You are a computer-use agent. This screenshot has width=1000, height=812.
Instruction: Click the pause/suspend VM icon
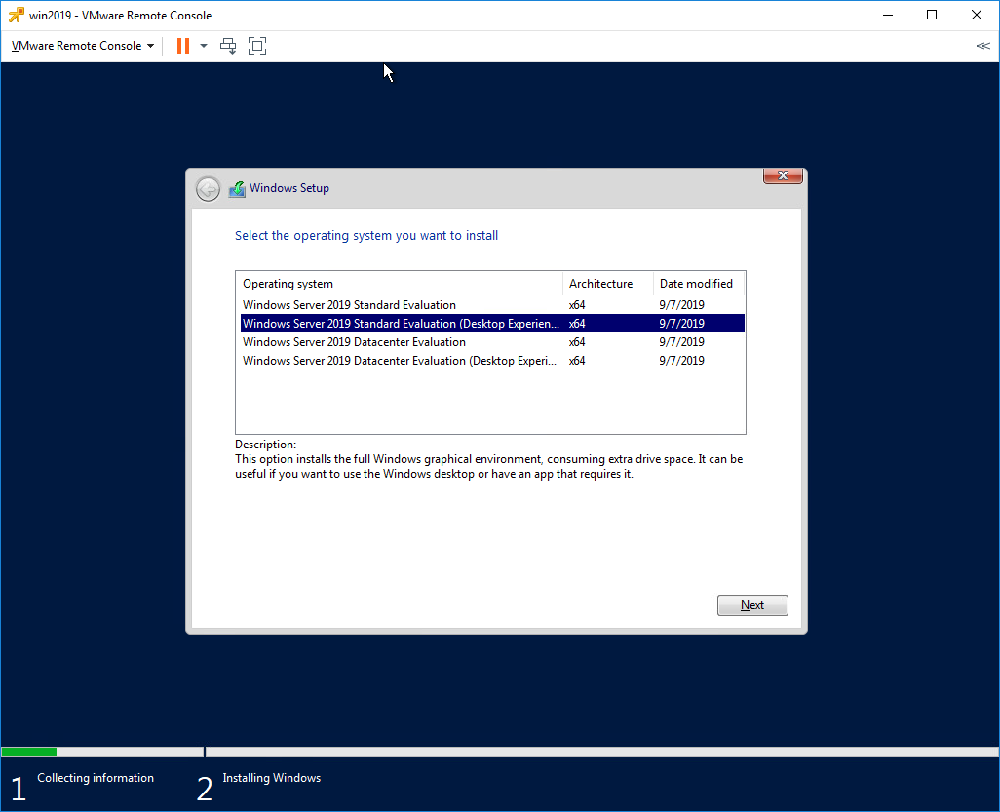point(180,46)
